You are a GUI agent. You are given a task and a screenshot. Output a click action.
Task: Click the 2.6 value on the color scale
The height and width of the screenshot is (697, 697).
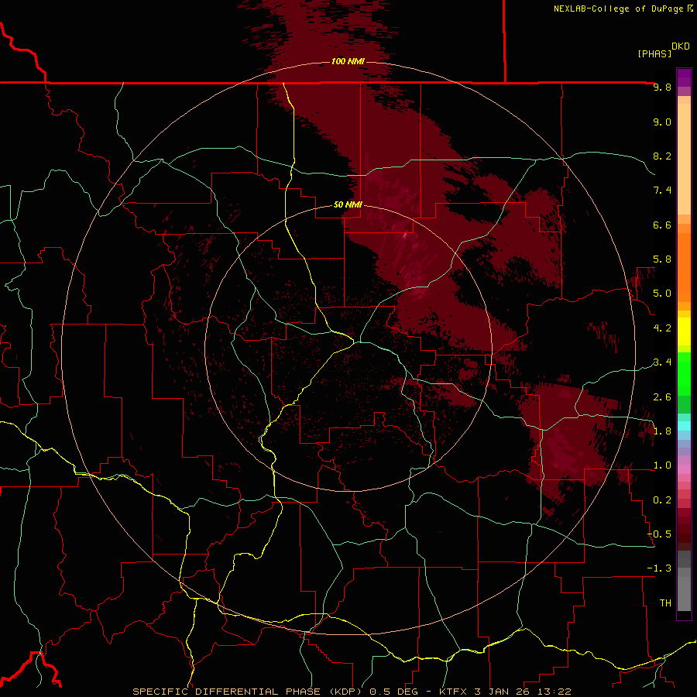662,397
